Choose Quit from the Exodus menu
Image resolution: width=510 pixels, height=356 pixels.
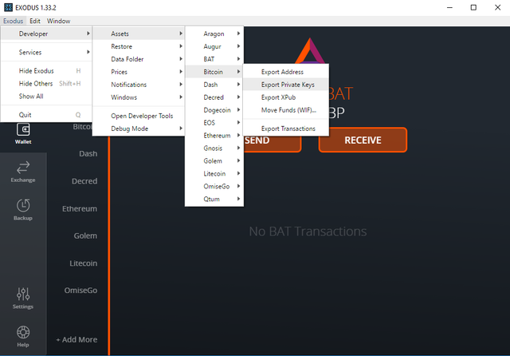click(x=25, y=115)
